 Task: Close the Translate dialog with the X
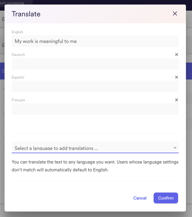(x=175, y=14)
